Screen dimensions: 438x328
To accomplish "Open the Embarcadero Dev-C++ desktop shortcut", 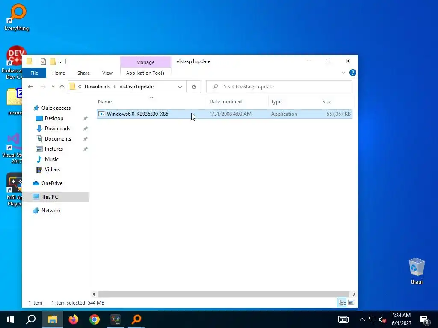I will click(12, 63).
